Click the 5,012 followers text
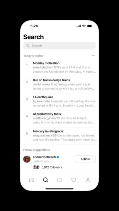 52,167
